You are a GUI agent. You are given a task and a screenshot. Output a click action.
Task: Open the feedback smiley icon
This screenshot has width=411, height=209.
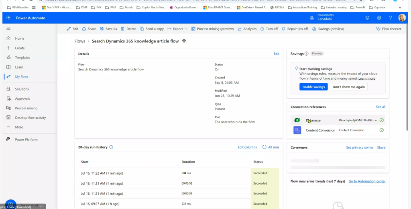tap(368, 18)
